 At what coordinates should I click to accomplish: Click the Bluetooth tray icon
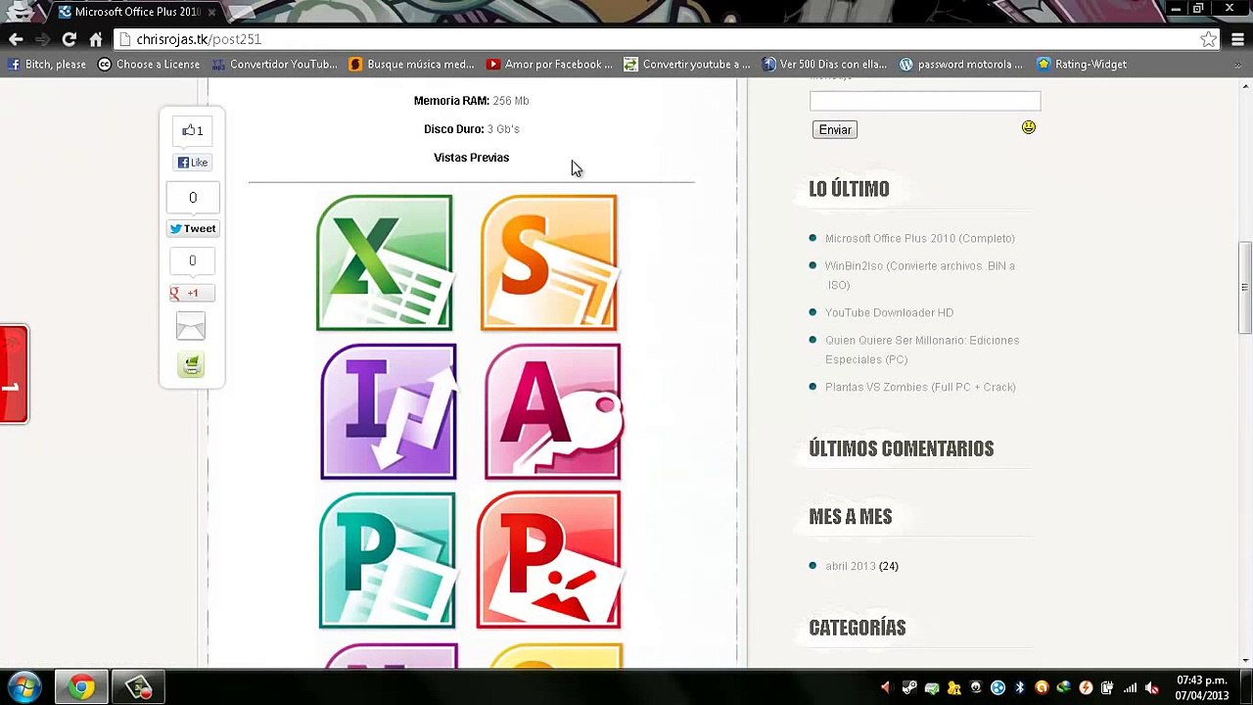coord(1019,687)
